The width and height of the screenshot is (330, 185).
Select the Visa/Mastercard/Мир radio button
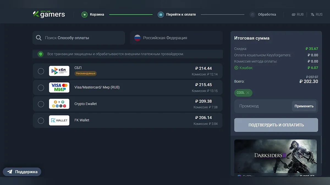tap(41, 88)
